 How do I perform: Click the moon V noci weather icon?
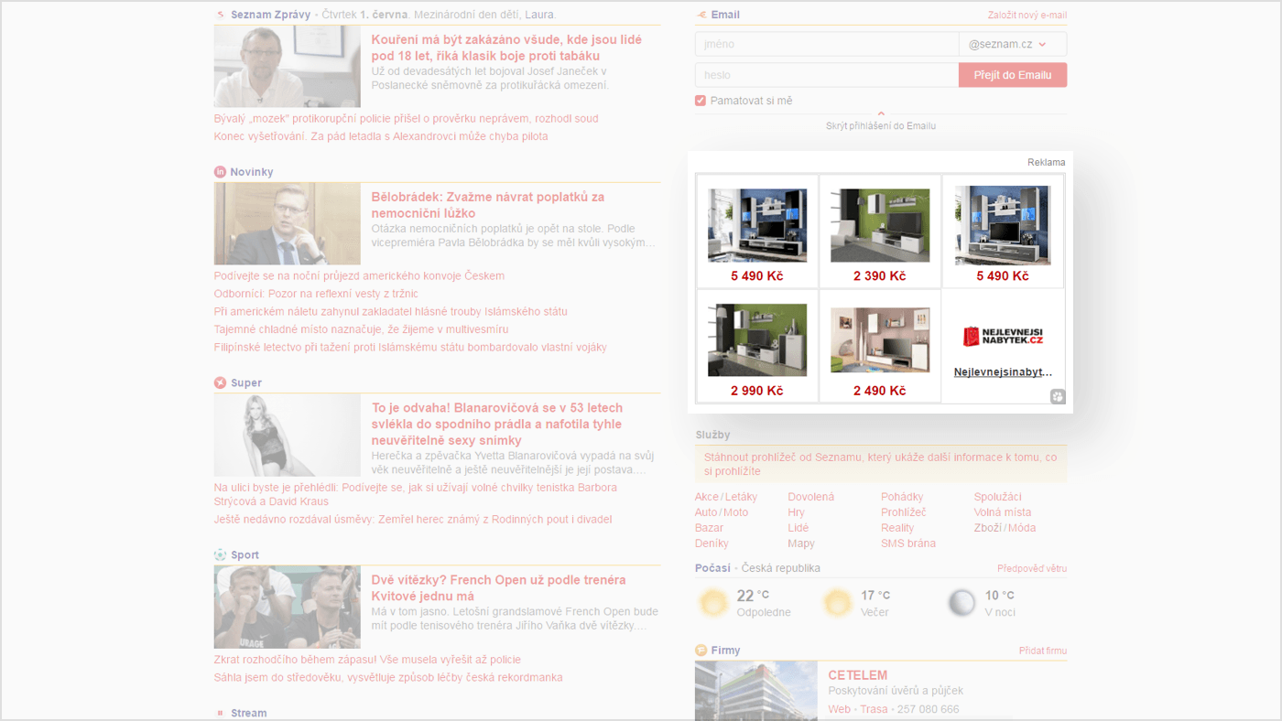[x=961, y=603]
